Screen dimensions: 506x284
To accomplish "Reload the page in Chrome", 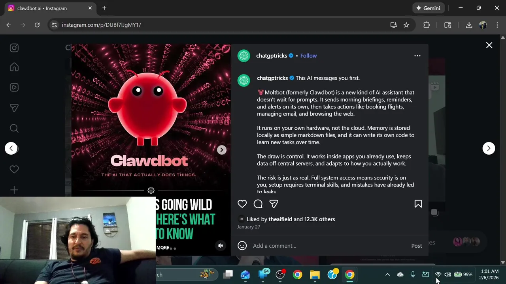I will click(37, 25).
